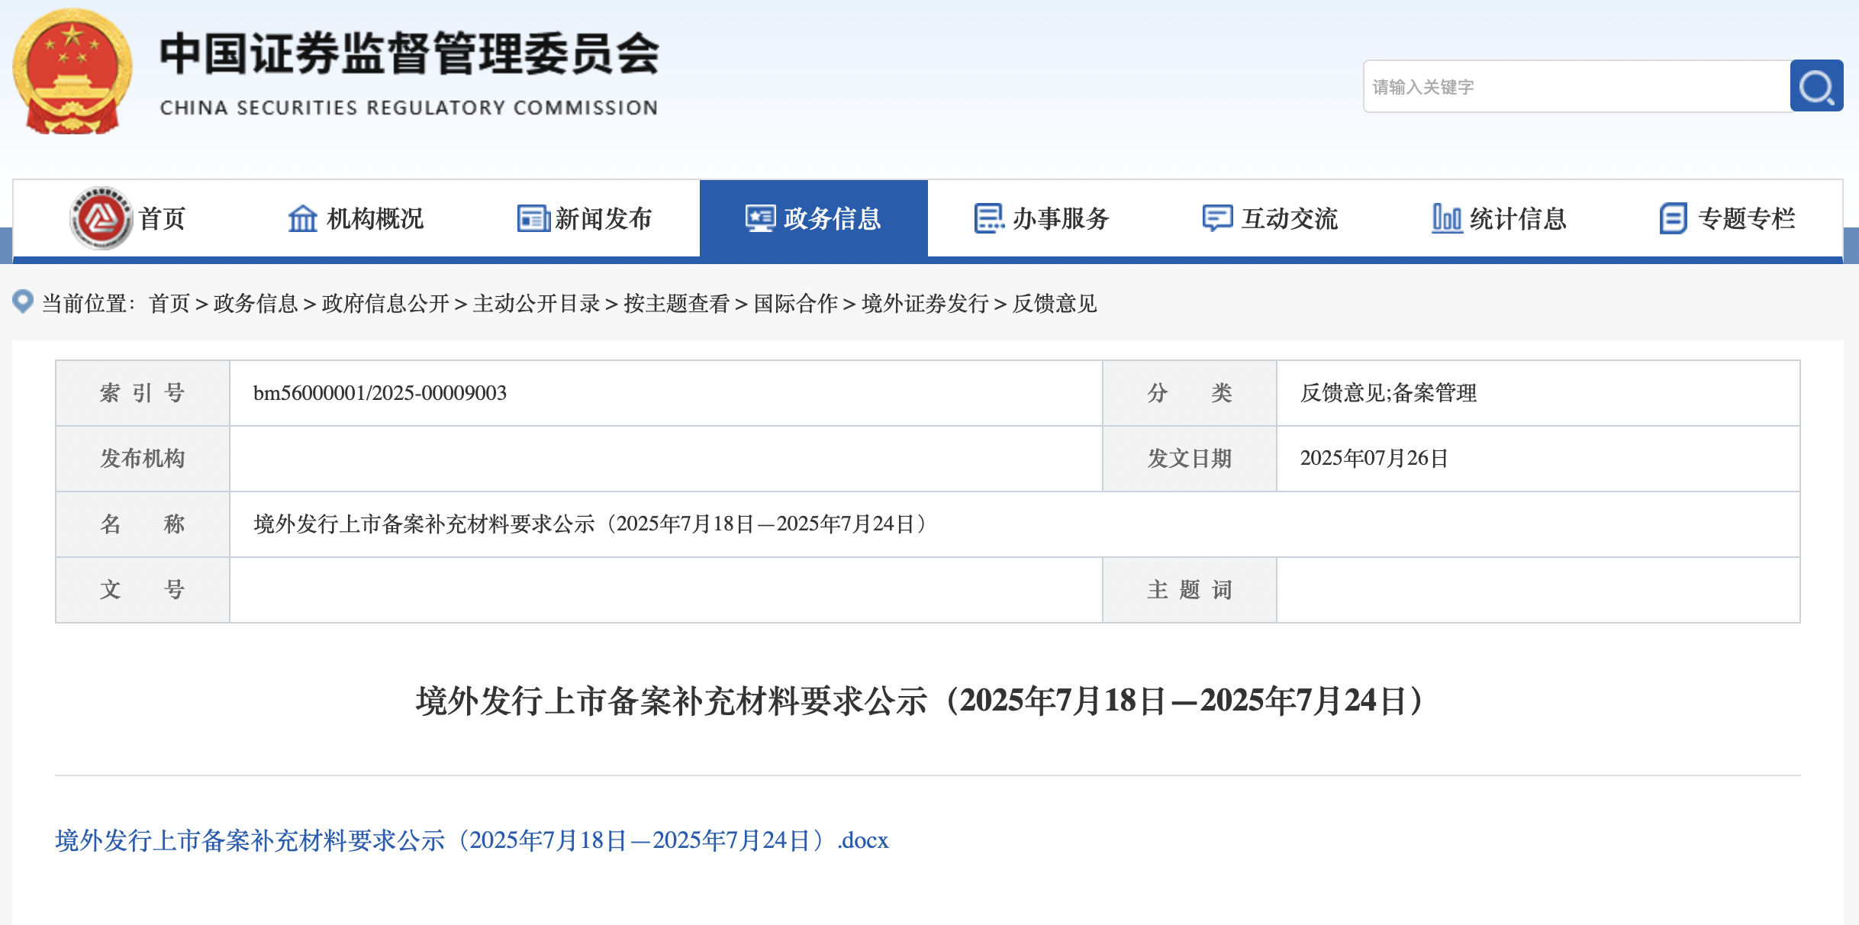Image resolution: width=1859 pixels, height=925 pixels.
Task: Click the red home icon beside 首页
Action: 101,218
